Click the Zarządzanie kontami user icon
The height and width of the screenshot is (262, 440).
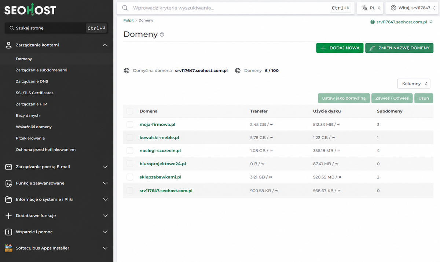click(9, 45)
